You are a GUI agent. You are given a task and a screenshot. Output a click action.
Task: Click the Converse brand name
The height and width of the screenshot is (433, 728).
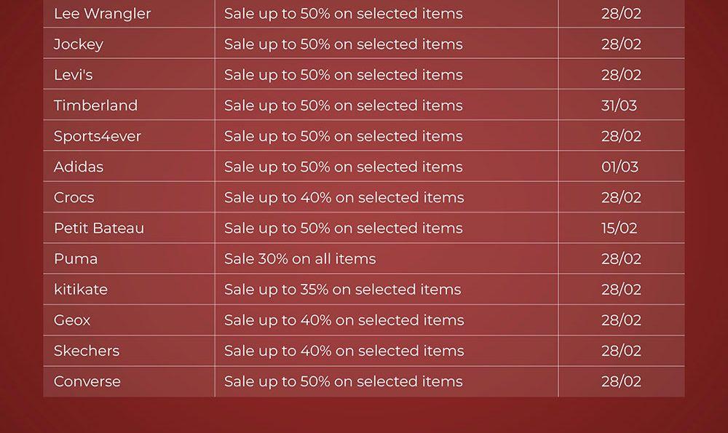(87, 381)
